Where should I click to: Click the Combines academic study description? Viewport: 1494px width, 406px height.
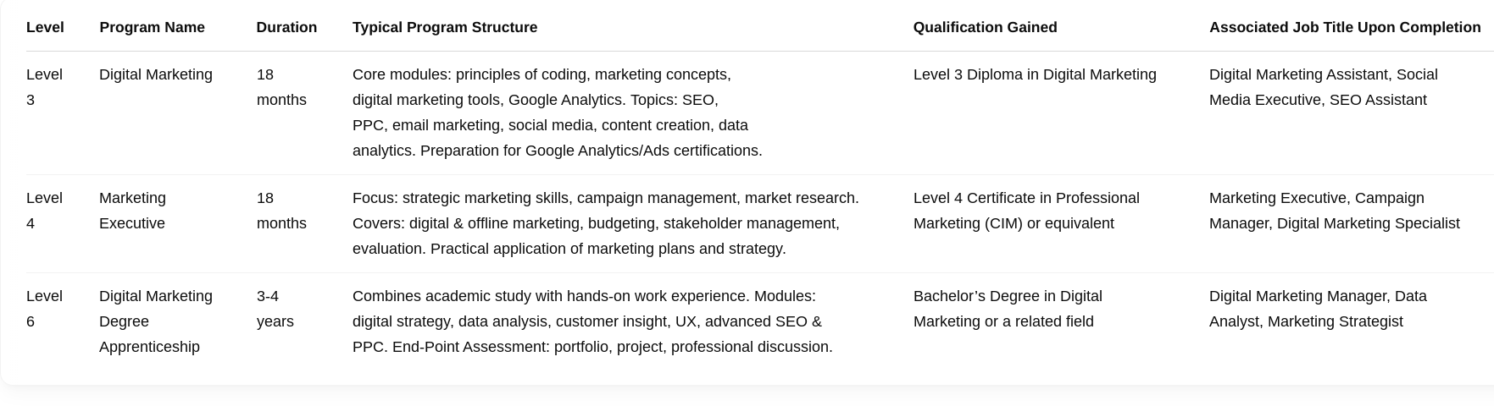coord(592,321)
